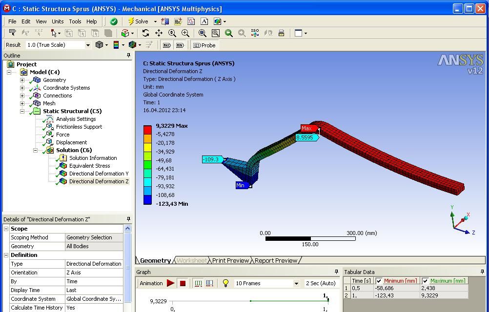The height and width of the screenshot is (312, 489).
Task: Open the result scale combo box
Action: click(58, 45)
